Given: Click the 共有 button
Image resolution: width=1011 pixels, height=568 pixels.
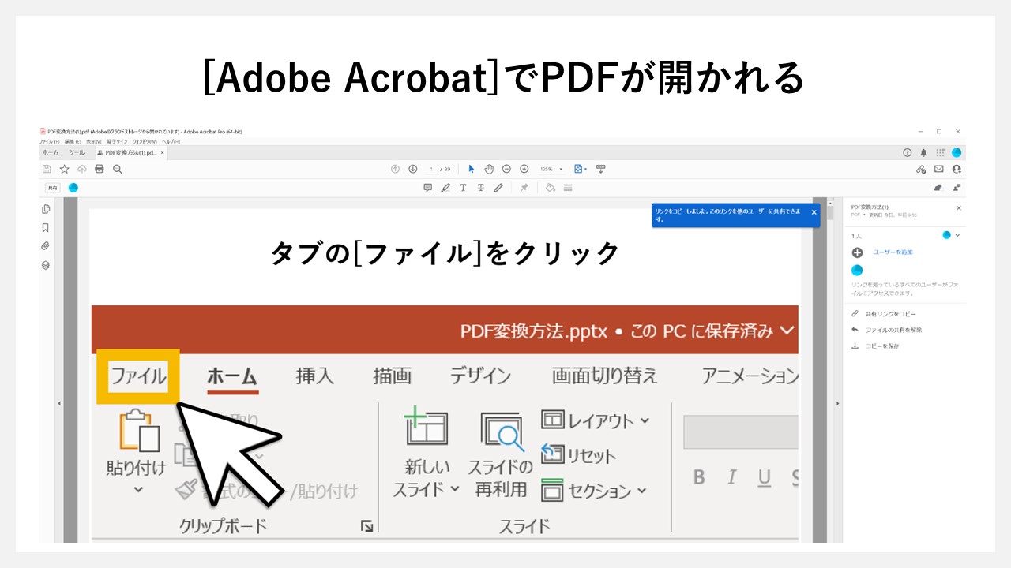Looking at the screenshot, I should (53, 188).
